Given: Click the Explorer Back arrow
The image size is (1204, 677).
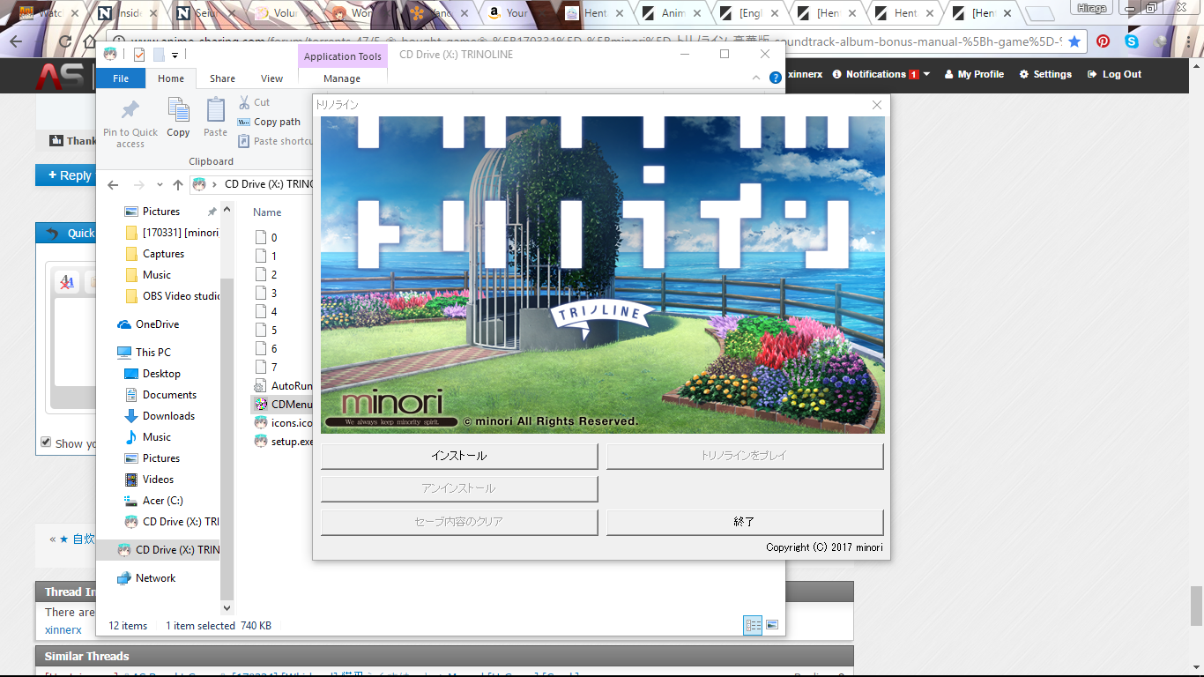Looking at the screenshot, I should tap(112, 185).
